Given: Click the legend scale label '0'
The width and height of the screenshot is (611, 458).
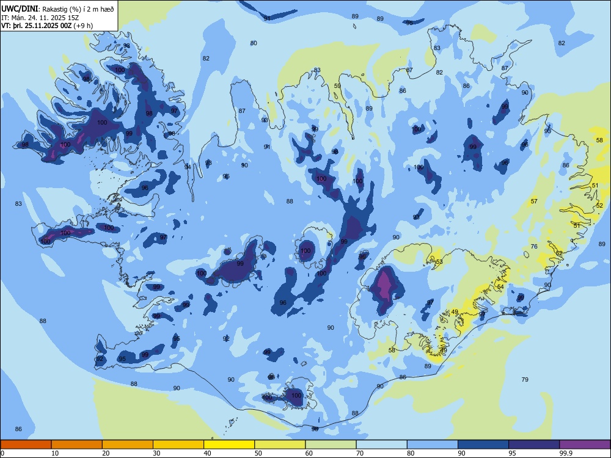Looking at the screenshot, I should pyautogui.click(x=2, y=453).
